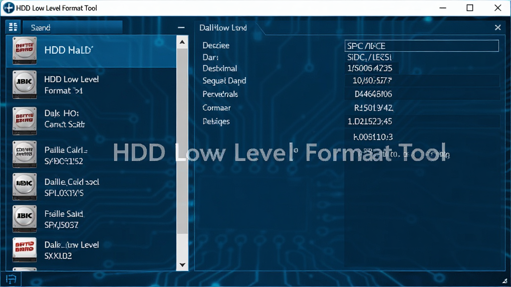The height and width of the screenshot is (287, 511).
Task: Select the HDD Low Level Format entry
Action: (91, 85)
